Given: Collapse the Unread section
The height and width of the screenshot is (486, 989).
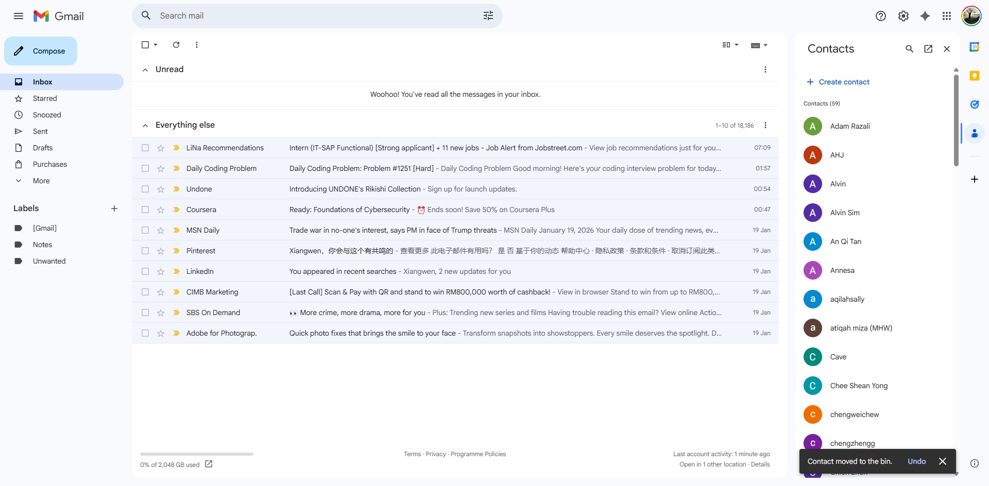Looking at the screenshot, I should coord(145,70).
